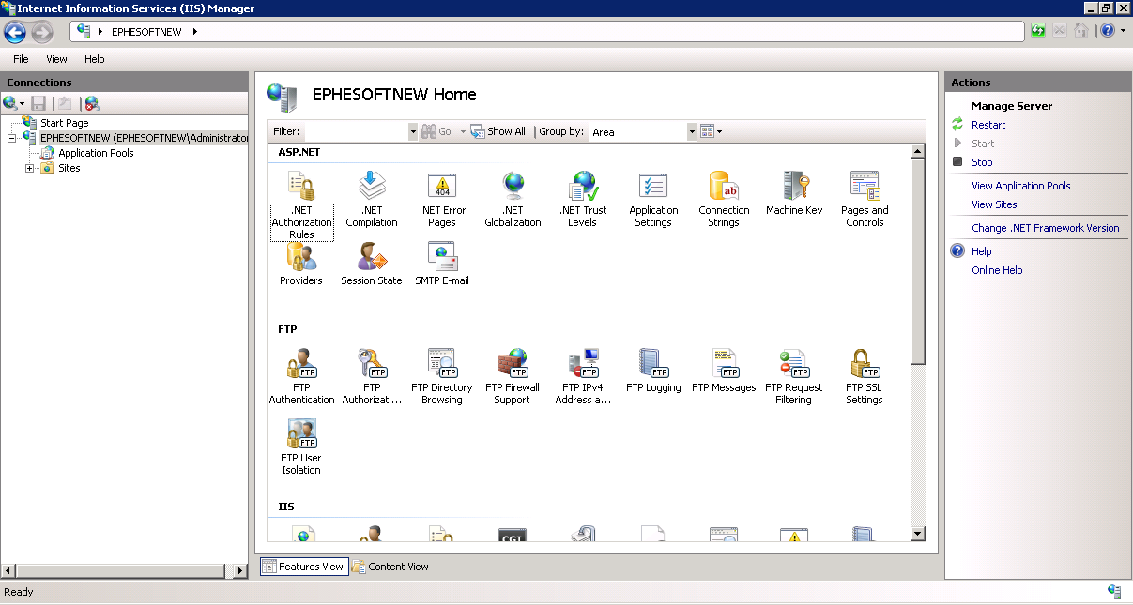This screenshot has height=605, width=1133.
Task: Click the Back navigation arrow
Action: click(15, 32)
